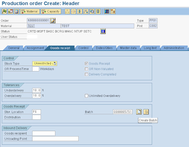Switch to the Assignment tab
189x147 pixels.
tap(35, 48)
